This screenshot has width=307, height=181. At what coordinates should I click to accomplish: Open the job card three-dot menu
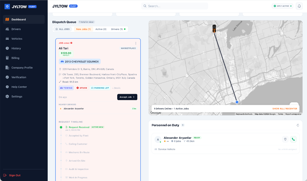pos(136,43)
